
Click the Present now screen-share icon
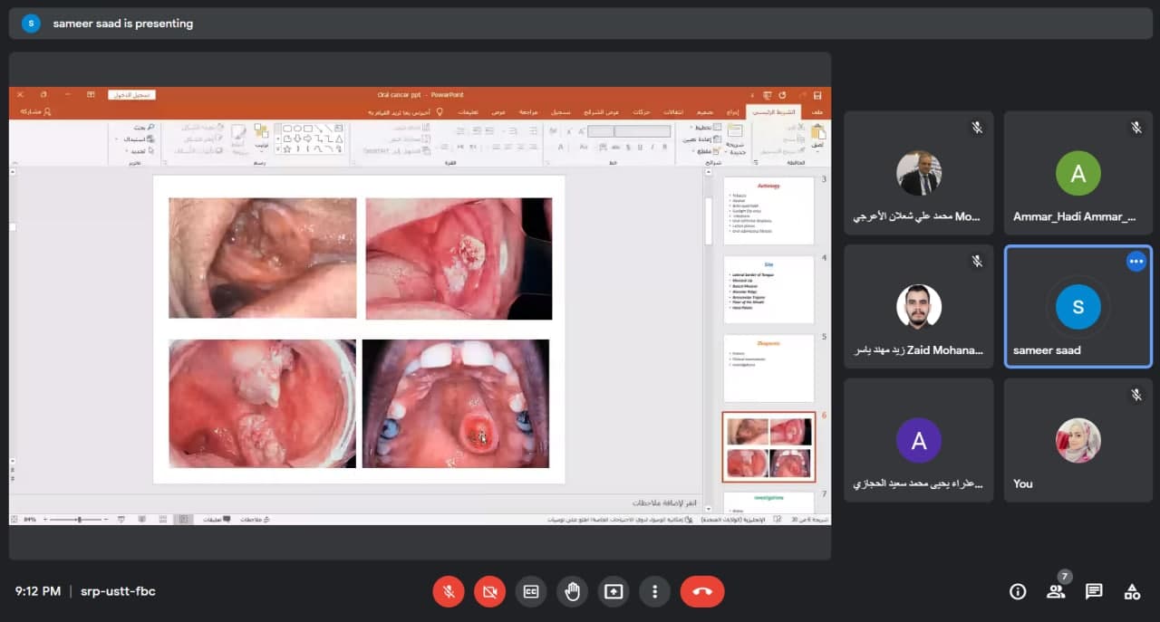(x=614, y=591)
